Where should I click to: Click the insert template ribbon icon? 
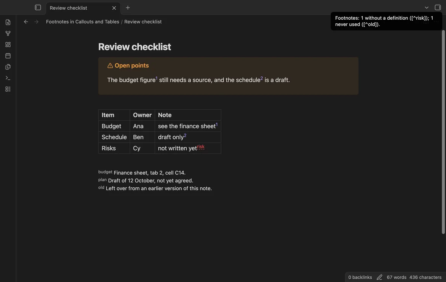[8, 67]
